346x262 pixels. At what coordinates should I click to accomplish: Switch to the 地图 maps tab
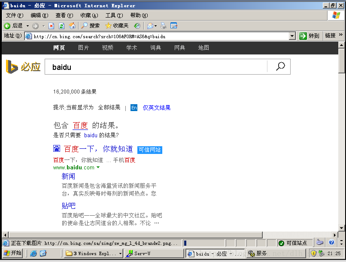coord(203,48)
